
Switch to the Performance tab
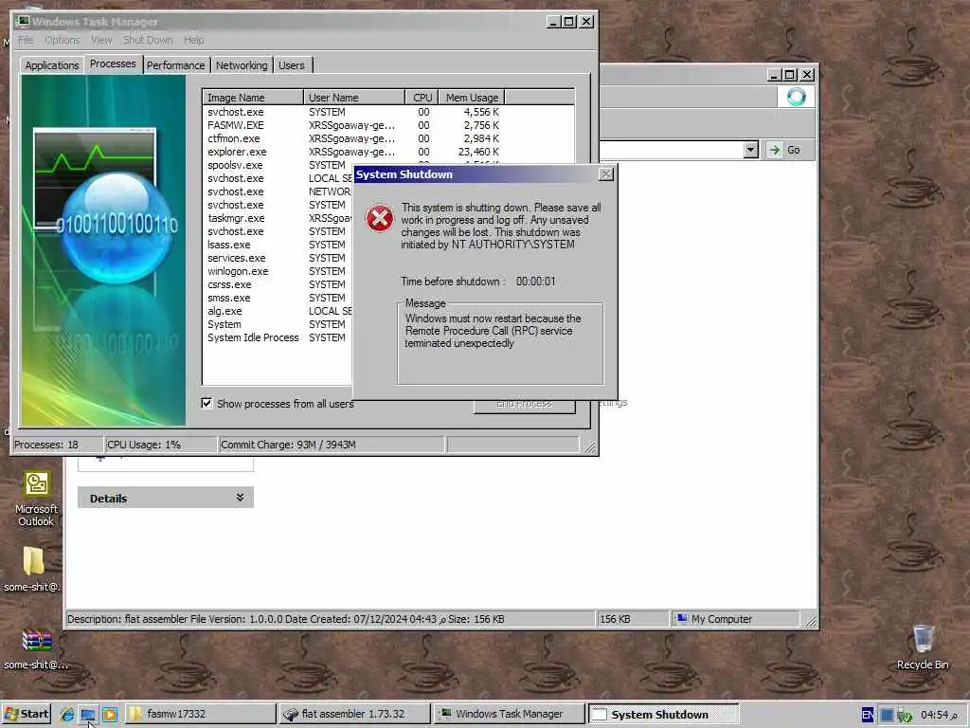click(x=175, y=65)
